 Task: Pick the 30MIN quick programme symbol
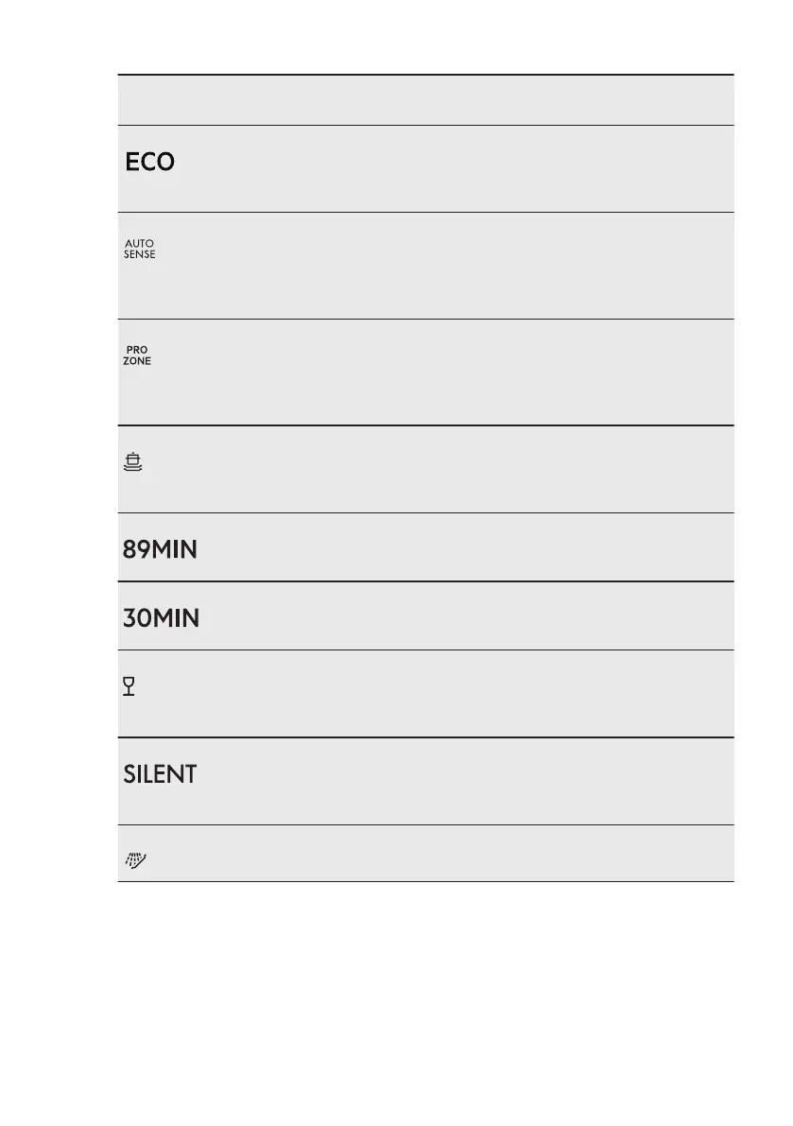point(161,618)
